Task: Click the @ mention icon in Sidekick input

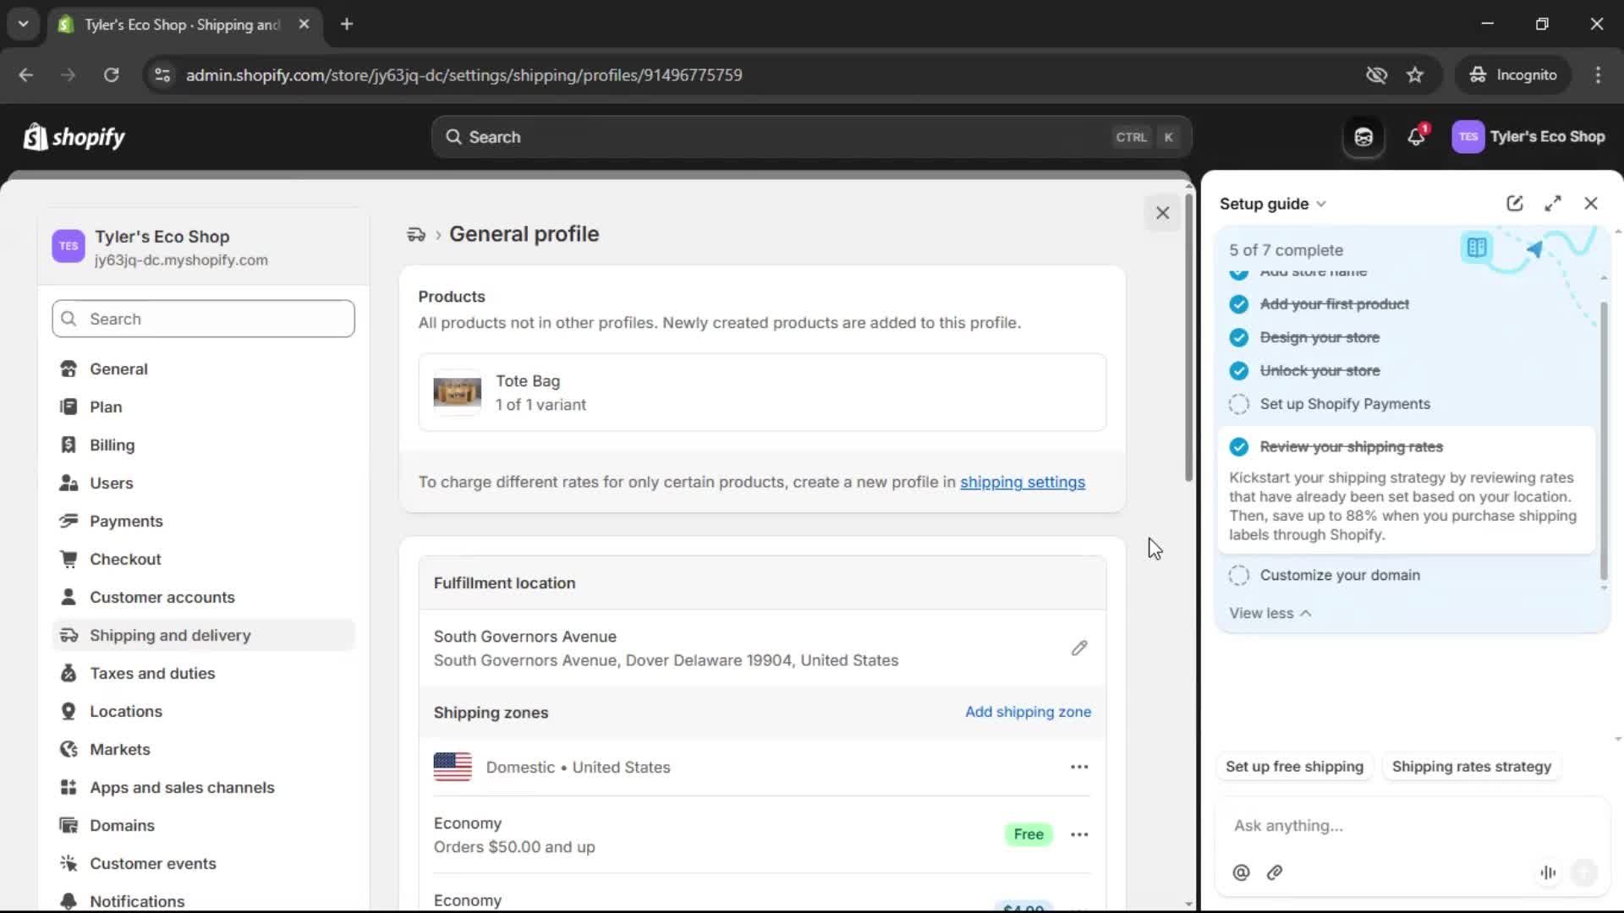Action: (x=1241, y=872)
